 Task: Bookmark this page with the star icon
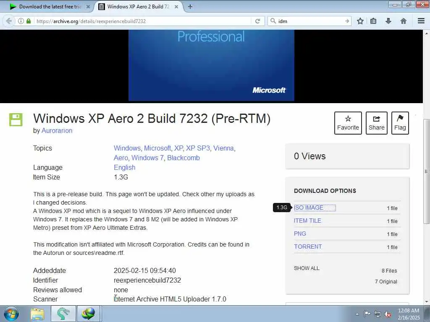360,21
